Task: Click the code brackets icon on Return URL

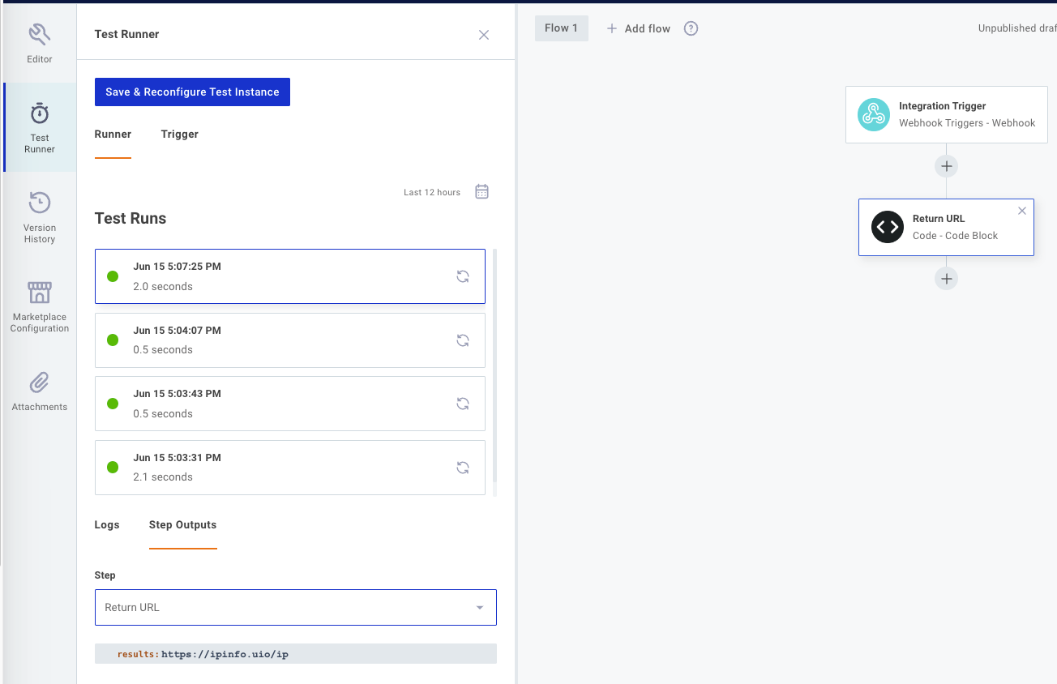Action: coord(888,227)
